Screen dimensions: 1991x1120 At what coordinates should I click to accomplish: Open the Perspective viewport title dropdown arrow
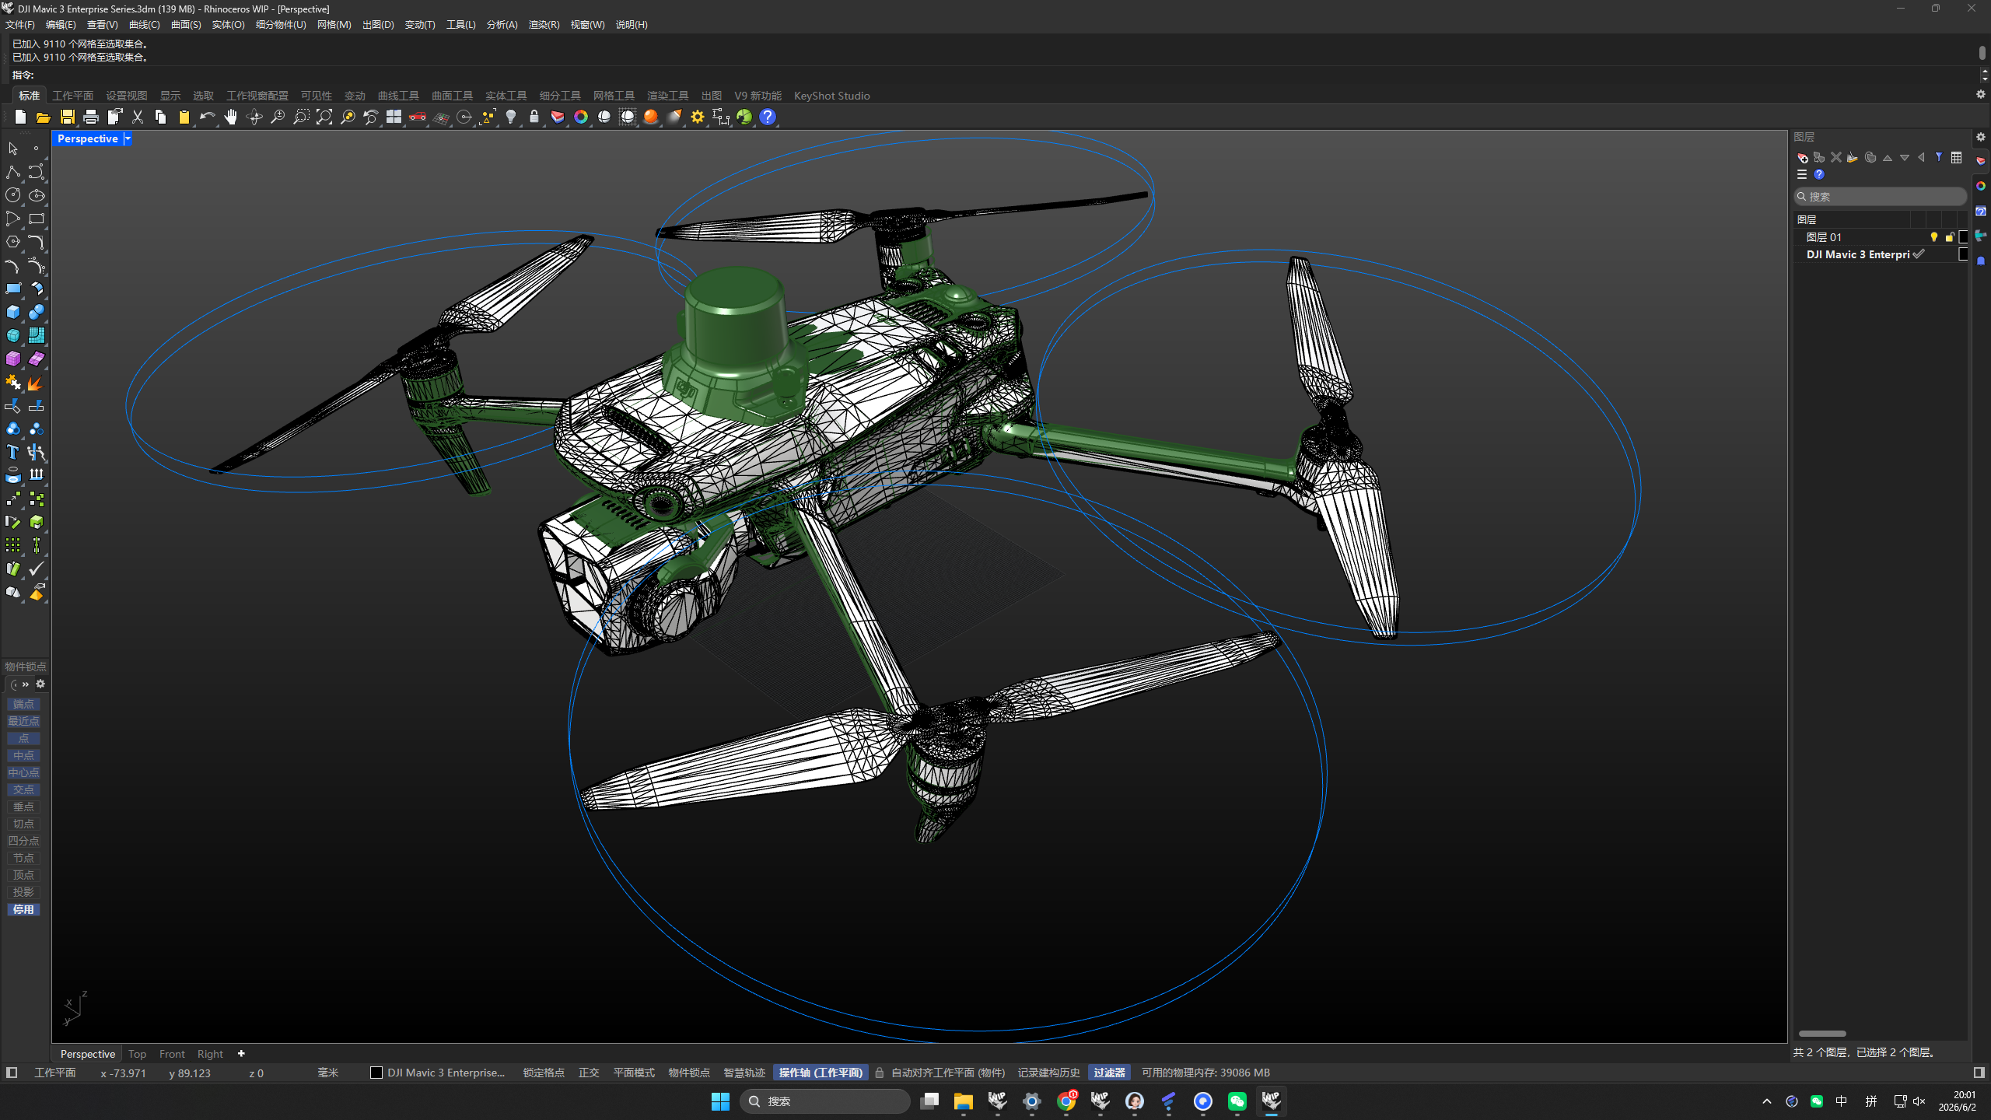(128, 138)
